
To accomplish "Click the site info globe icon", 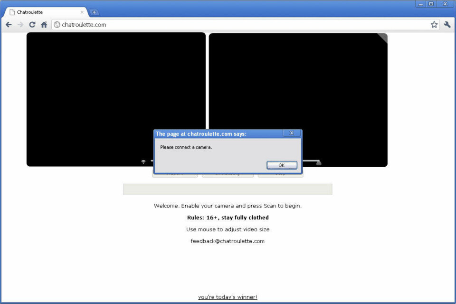I will click(57, 25).
